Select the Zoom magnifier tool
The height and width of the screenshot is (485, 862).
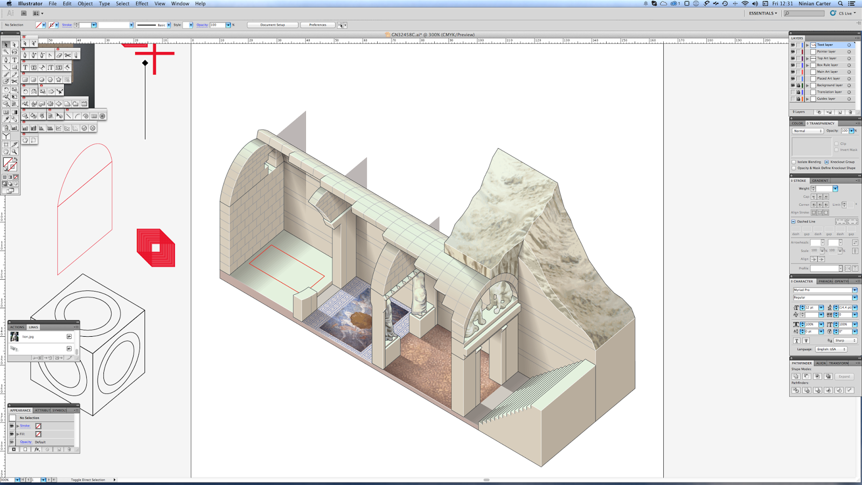click(x=15, y=152)
